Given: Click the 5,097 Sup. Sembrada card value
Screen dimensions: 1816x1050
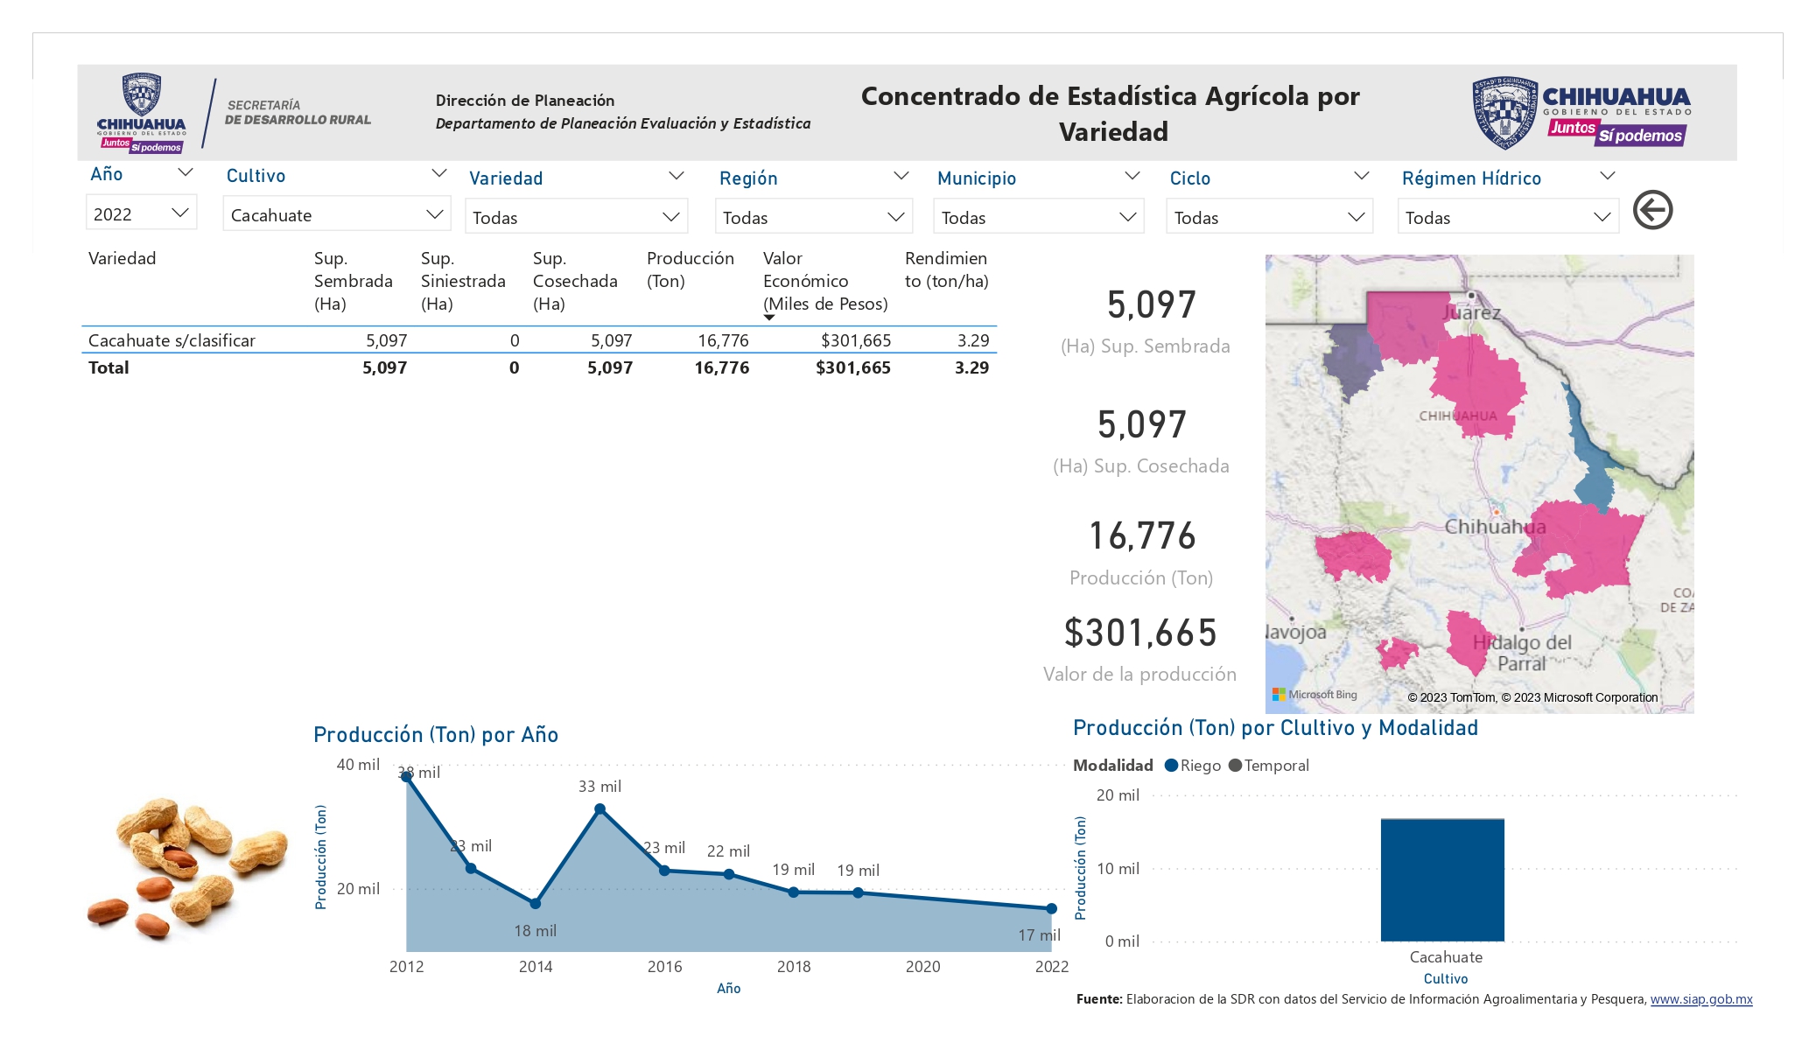Looking at the screenshot, I should (1151, 304).
